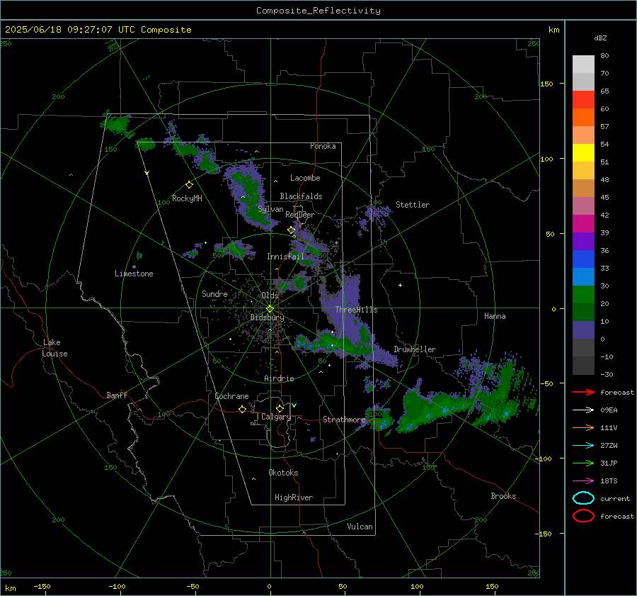Click the Didsbury city label
This screenshot has width=637, height=596.
267,317
